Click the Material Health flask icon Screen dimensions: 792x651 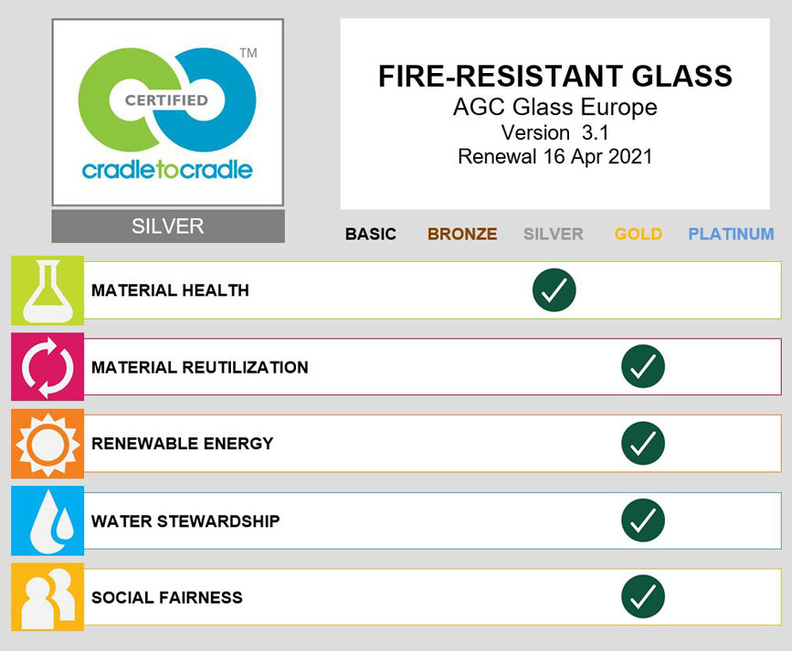pyautogui.click(x=48, y=290)
